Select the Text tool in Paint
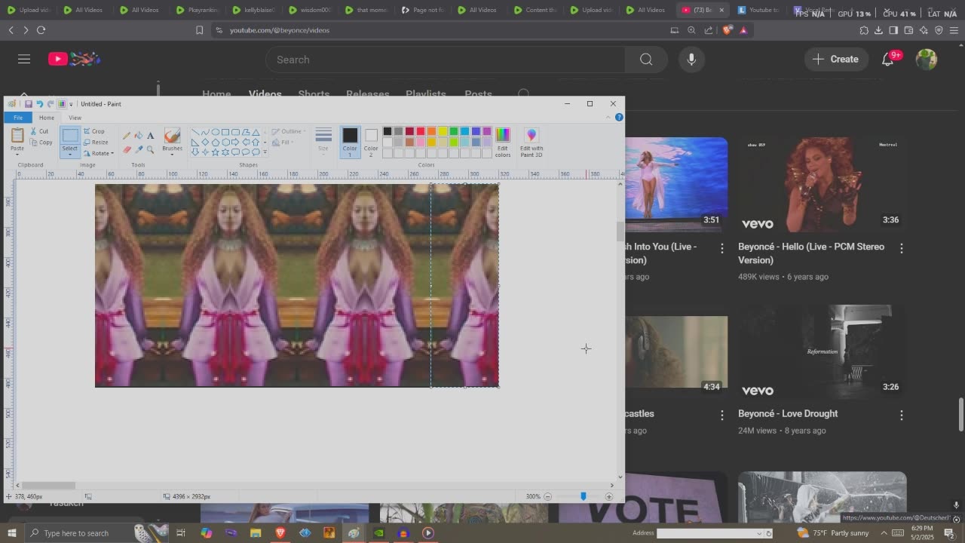The height and width of the screenshot is (543, 965). [x=150, y=136]
